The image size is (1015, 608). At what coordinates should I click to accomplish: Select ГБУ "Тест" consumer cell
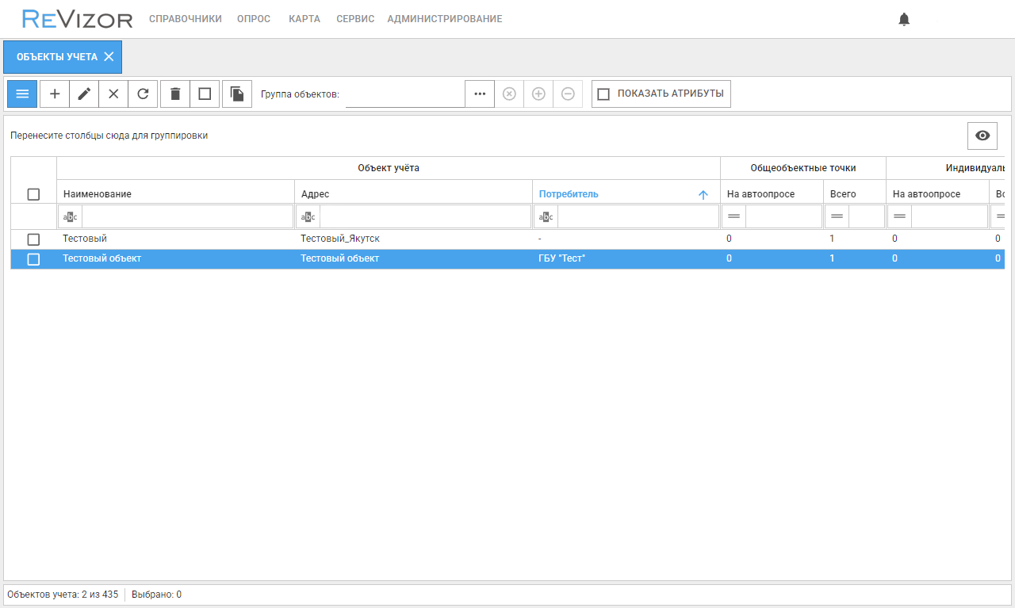561,258
